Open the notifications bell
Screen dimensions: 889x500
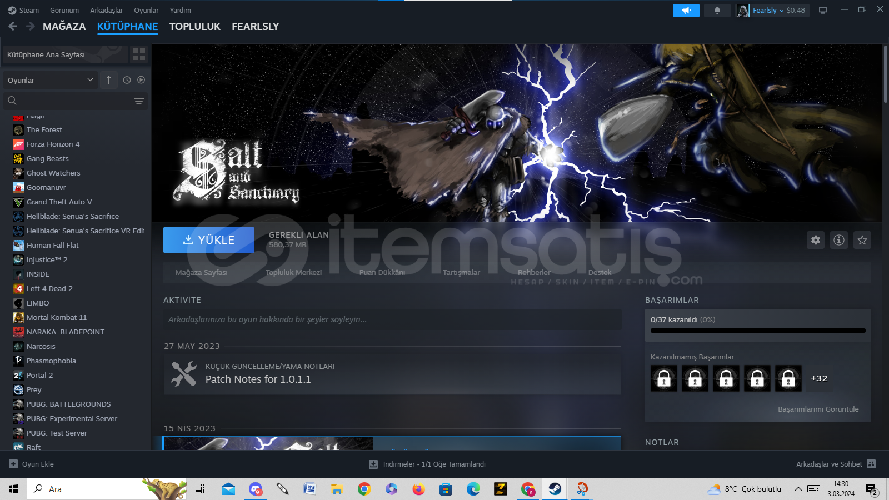point(717,11)
